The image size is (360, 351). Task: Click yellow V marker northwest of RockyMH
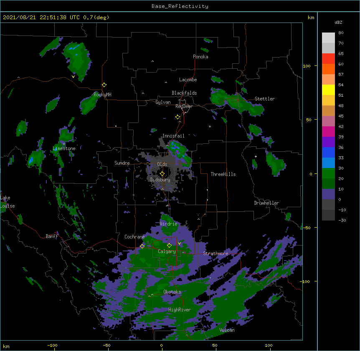pos(73,77)
